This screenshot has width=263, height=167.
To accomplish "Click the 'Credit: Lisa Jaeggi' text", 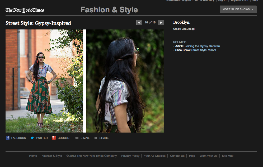I will click(x=184, y=29).
